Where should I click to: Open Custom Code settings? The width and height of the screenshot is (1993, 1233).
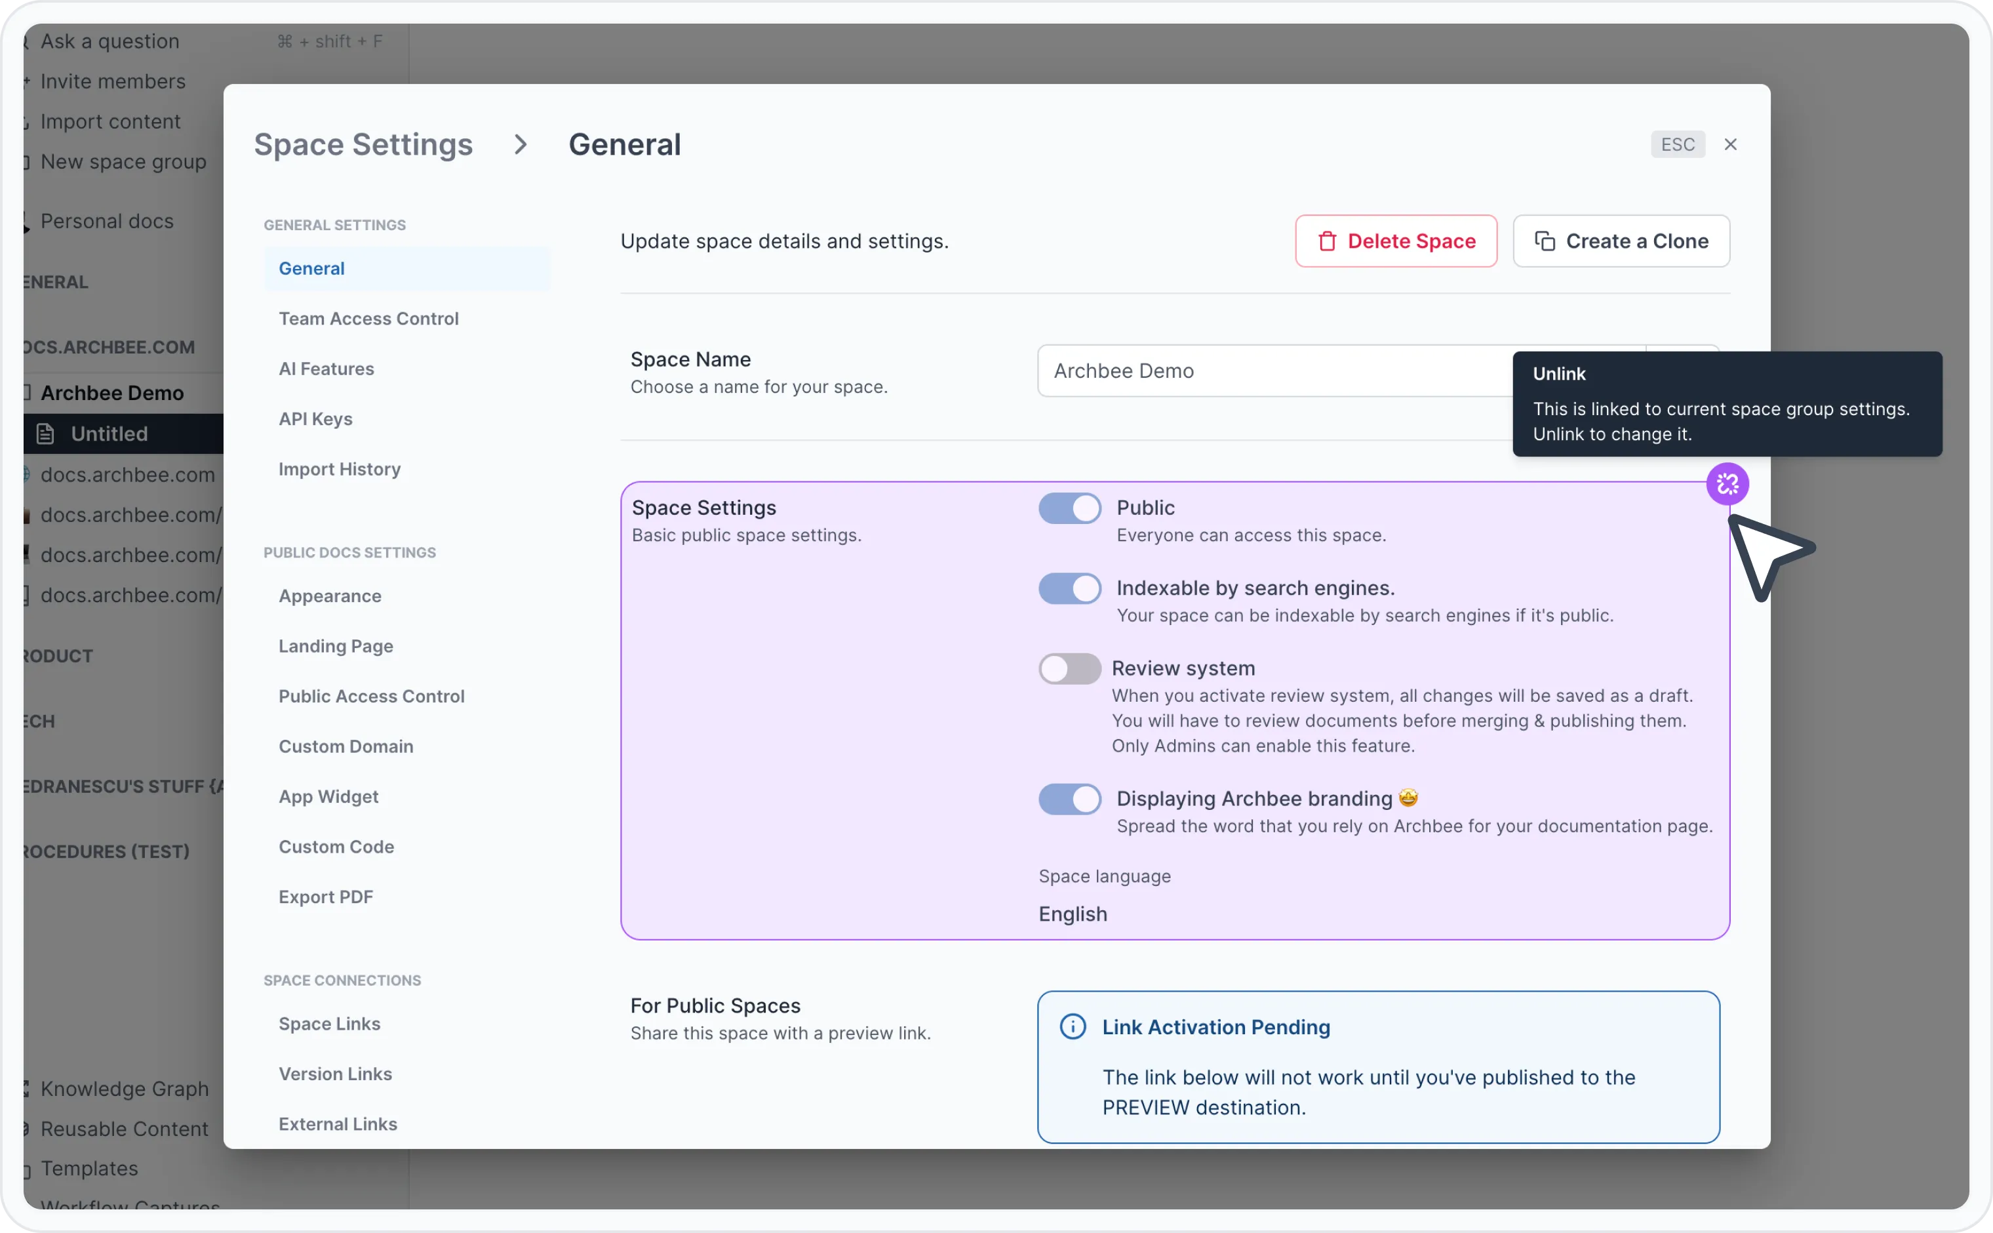point(336,847)
